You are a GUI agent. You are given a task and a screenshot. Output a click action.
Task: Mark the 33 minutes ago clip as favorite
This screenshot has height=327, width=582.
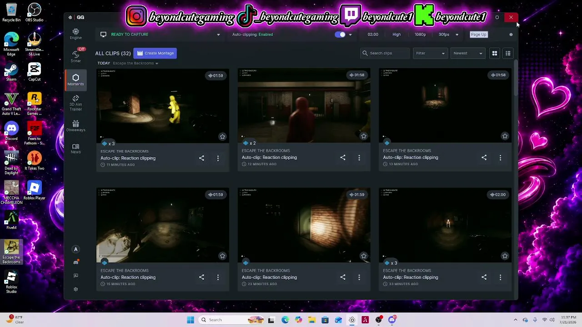[505, 256]
